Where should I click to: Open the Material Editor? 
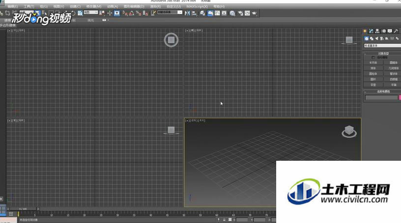tap(232, 13)
